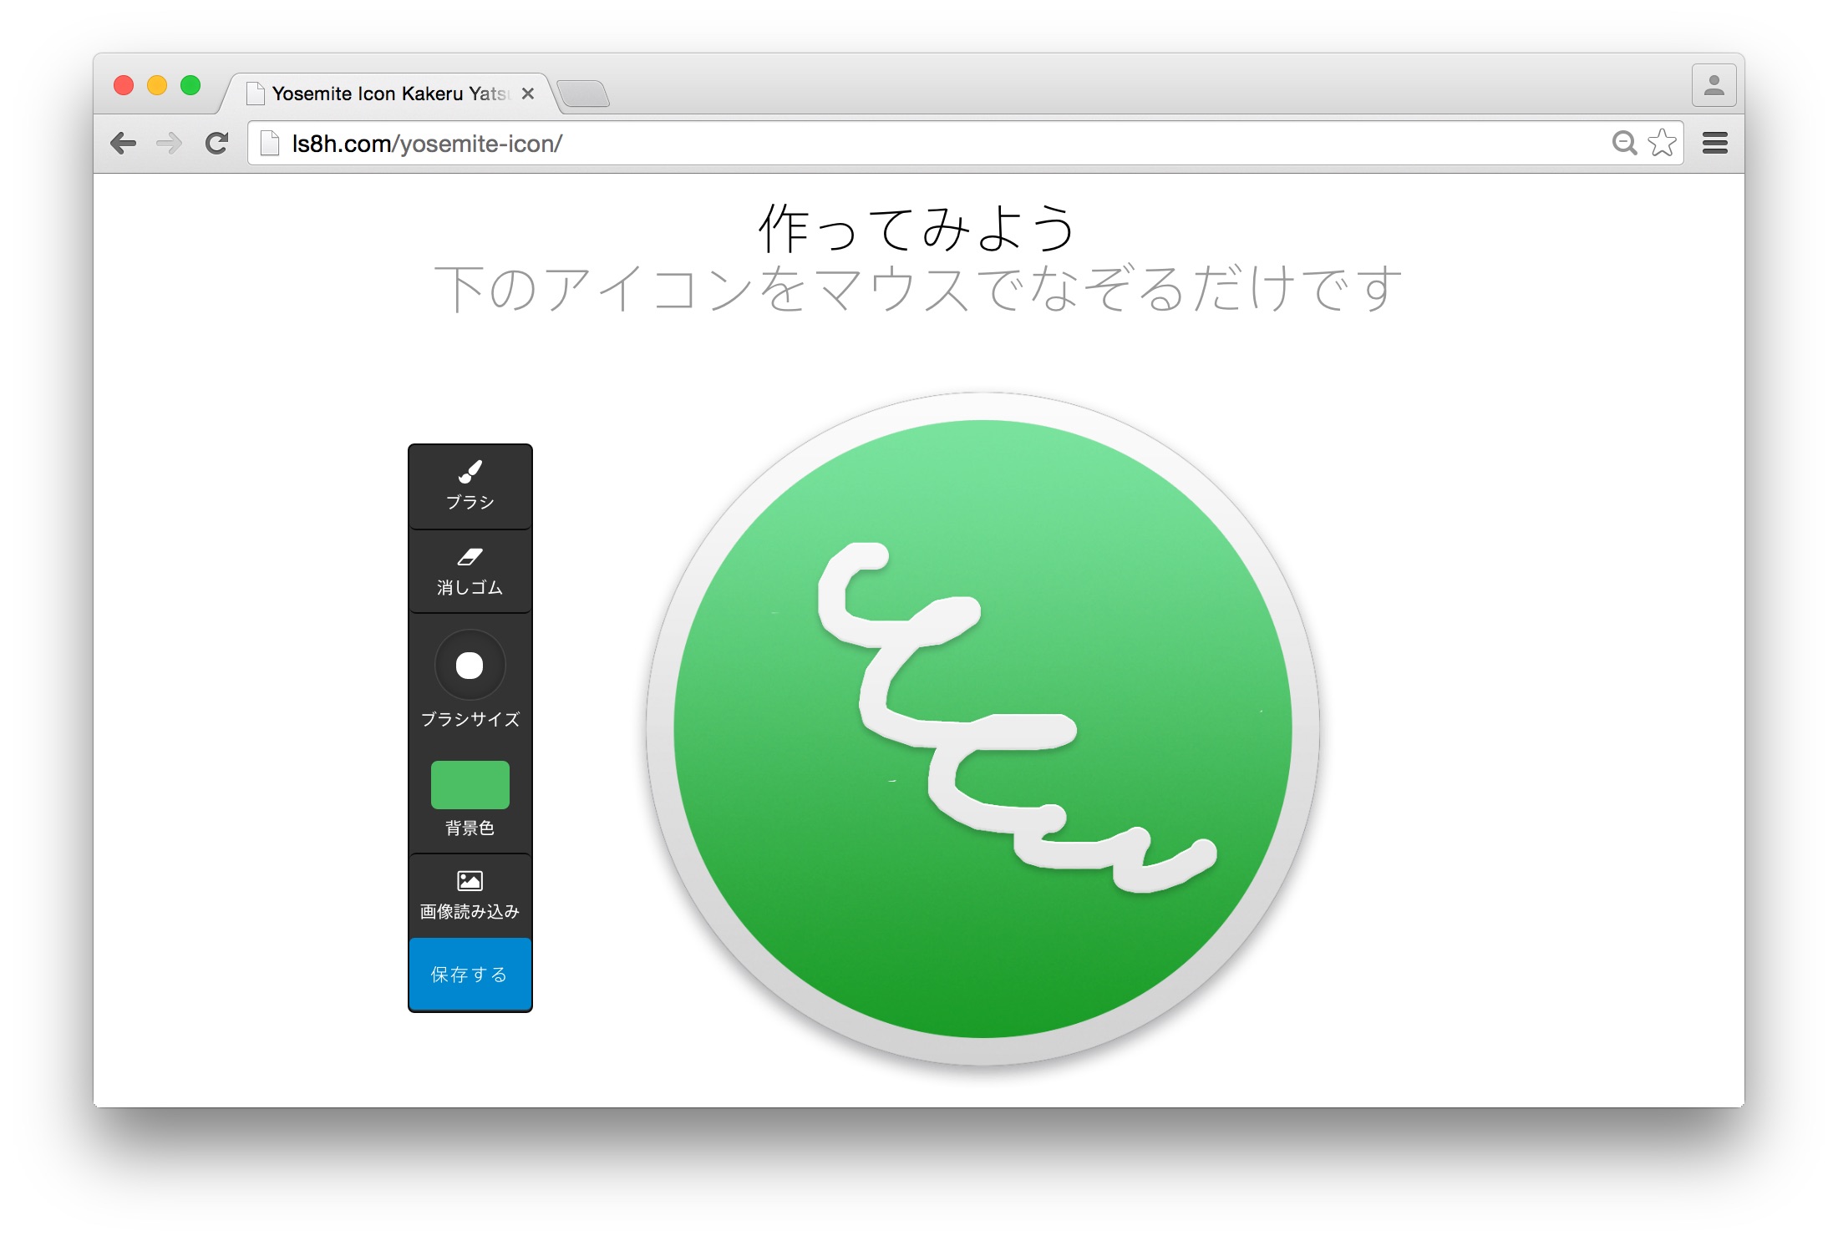Open the ブラシサイズ brush size control
Screen dimensions: 1838x1241
click(x=470, y=666)
